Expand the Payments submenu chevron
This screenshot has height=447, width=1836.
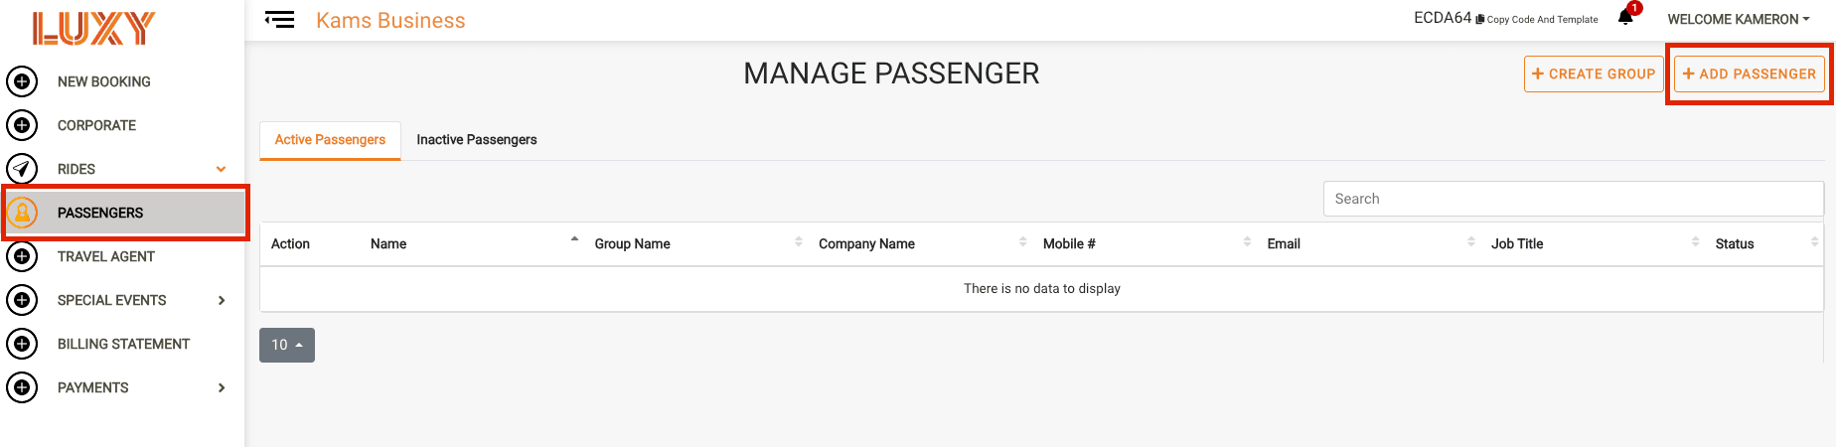coord(222,387)
